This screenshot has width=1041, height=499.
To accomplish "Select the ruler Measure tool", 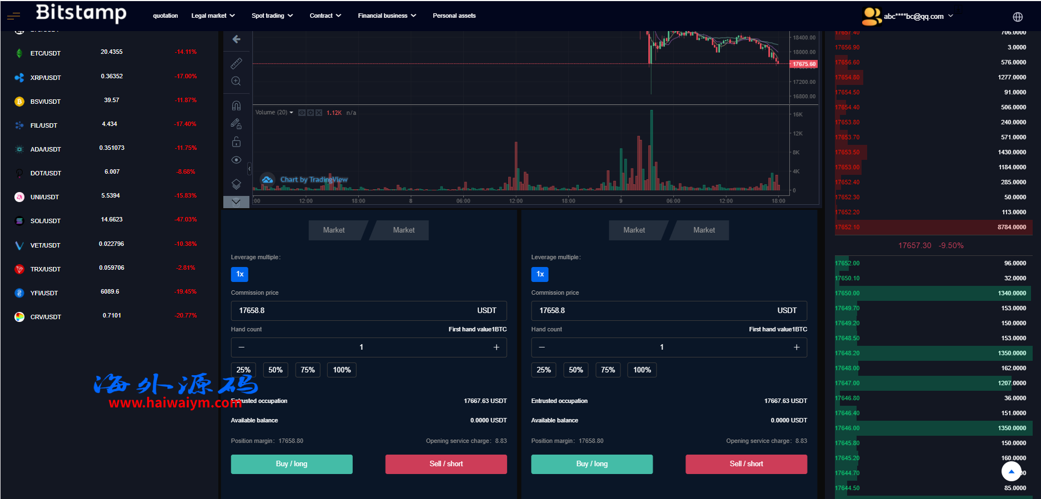I will pyautogui.click(x=236, y=63).
